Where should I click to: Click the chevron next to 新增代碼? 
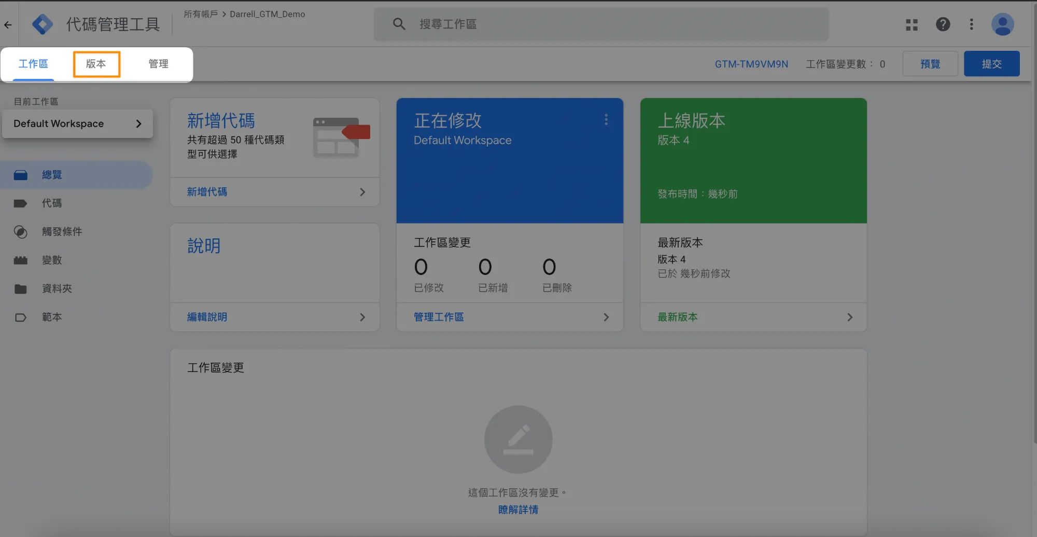tap(362, 191)
